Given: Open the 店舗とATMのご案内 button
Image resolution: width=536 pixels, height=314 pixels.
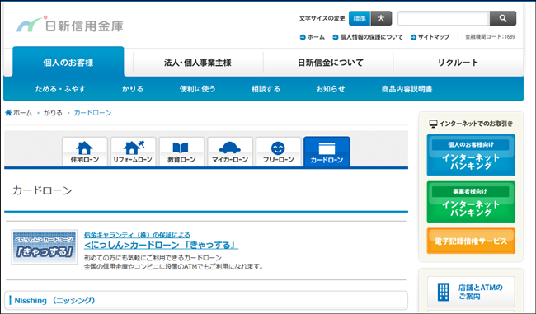Looking at the screenshot, I should 471,292.
